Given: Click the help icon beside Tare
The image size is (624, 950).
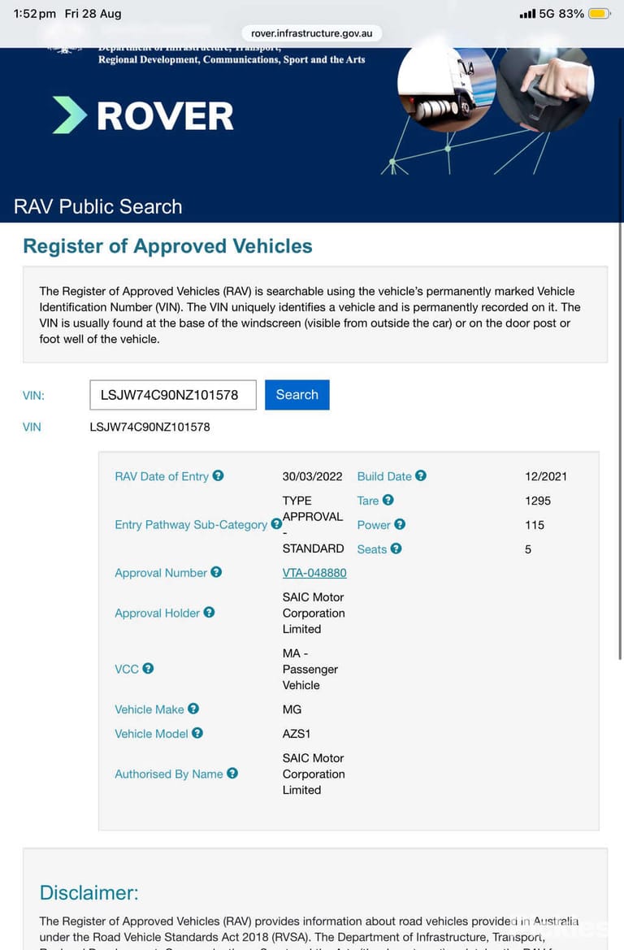Looking at the screenshot, I should click(x=388, y=500).
